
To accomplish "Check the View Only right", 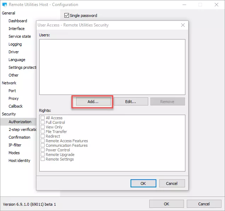I will tap(43, 127).
